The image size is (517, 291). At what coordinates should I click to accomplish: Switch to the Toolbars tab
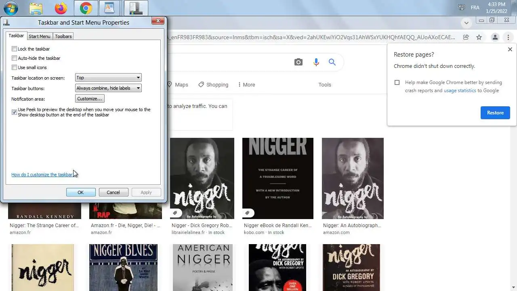tap(63, 36)
